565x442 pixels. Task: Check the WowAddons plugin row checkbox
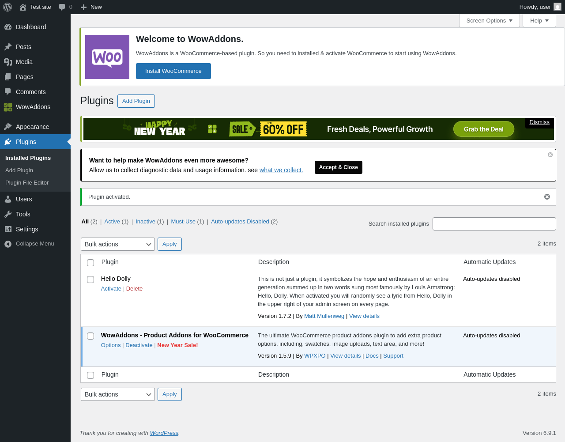click(90, 336)
